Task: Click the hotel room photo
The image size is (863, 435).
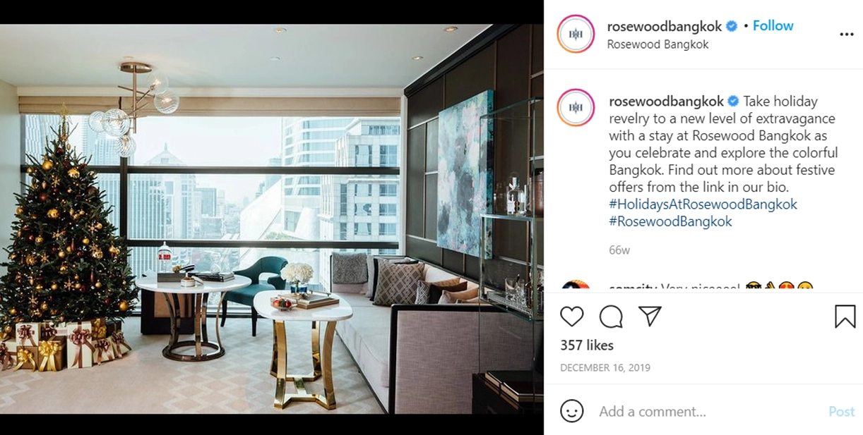Action: [x=272, y=219]
